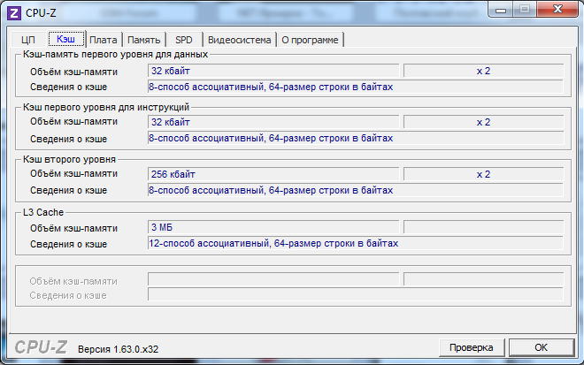Click the x 2 field of L1 data cache
Image resolution: width=584 pixels, height=365 pixels.
coord(482,71)
